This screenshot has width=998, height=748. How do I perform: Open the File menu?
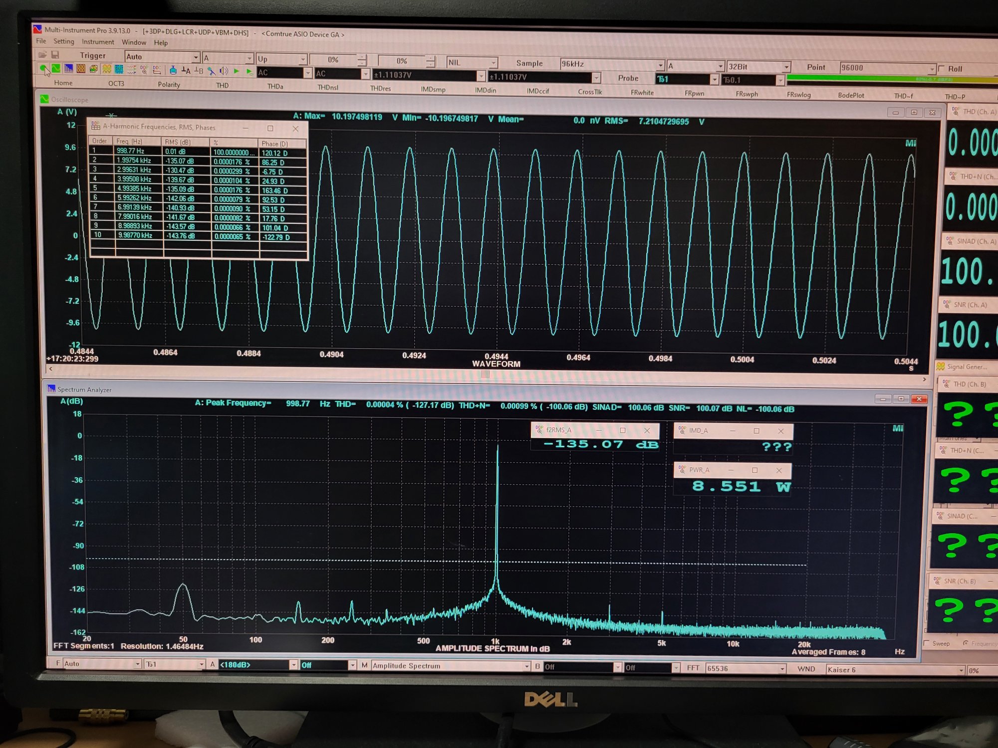click(x=41, y=41)
